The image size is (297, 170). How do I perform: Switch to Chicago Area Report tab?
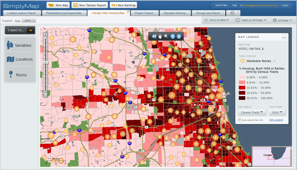[x=208, y=13]
